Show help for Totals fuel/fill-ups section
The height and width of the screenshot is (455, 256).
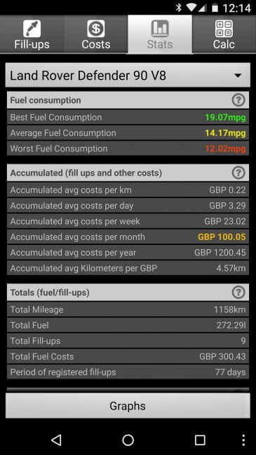point(238,293)
